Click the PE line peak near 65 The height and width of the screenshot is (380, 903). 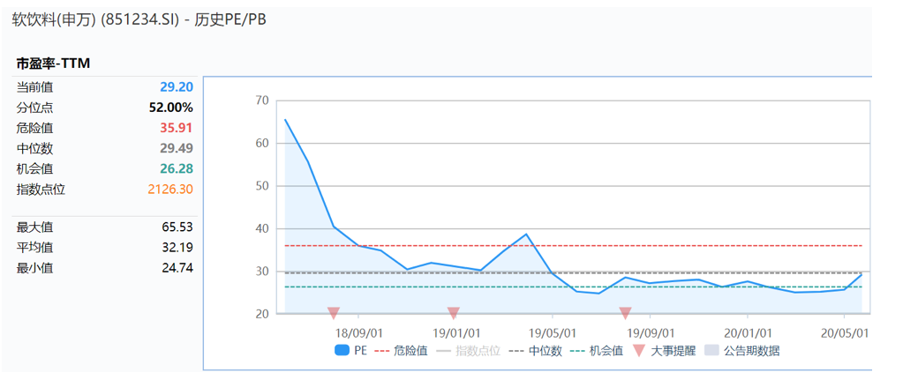coord(285,120)
